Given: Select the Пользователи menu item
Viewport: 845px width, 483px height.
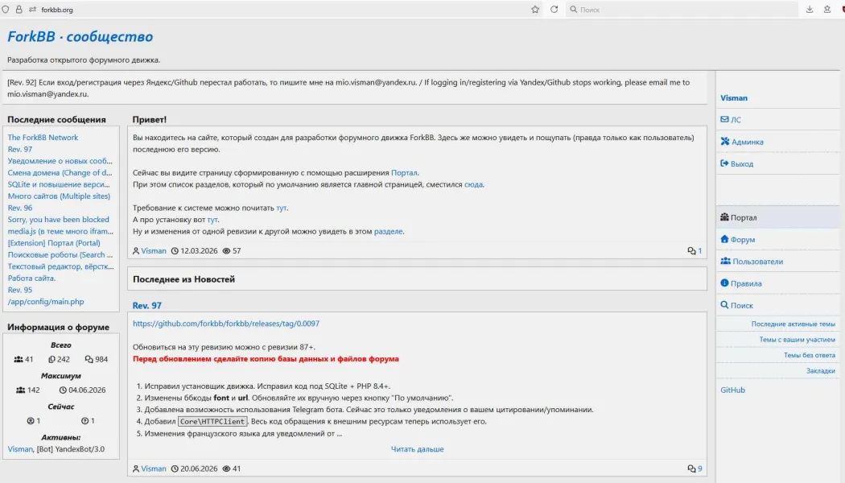Looking at the screenshot, I should tap(777, 262).
